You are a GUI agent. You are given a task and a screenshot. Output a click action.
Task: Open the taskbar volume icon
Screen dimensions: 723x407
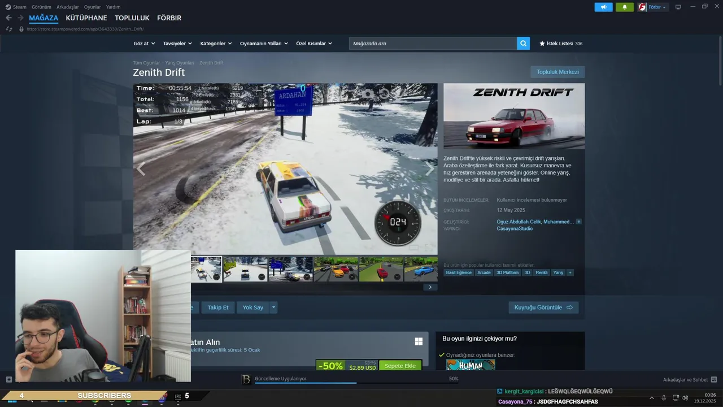pyautogui.click(x=685, y=397)
